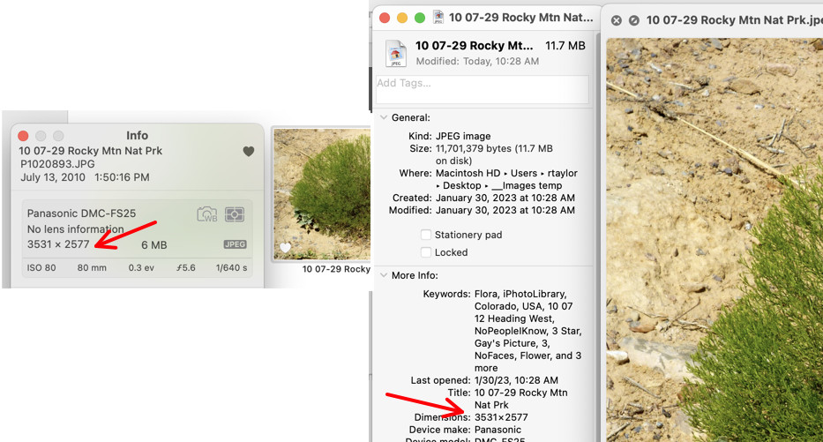Close the Photos Info window
This screenshot has height=442, width=823.
[x=23, y=136]
